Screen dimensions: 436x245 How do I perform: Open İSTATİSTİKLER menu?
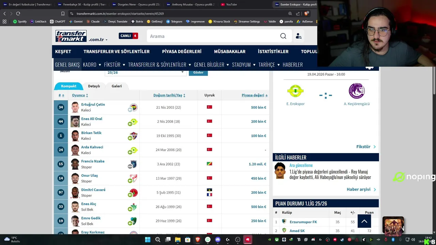coord(273,51)
